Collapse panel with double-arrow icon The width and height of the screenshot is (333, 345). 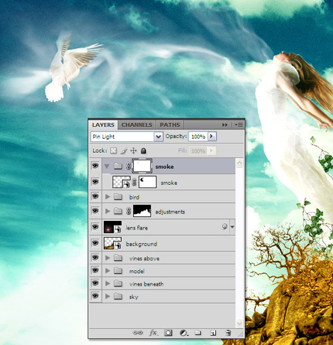coord(224,125)
